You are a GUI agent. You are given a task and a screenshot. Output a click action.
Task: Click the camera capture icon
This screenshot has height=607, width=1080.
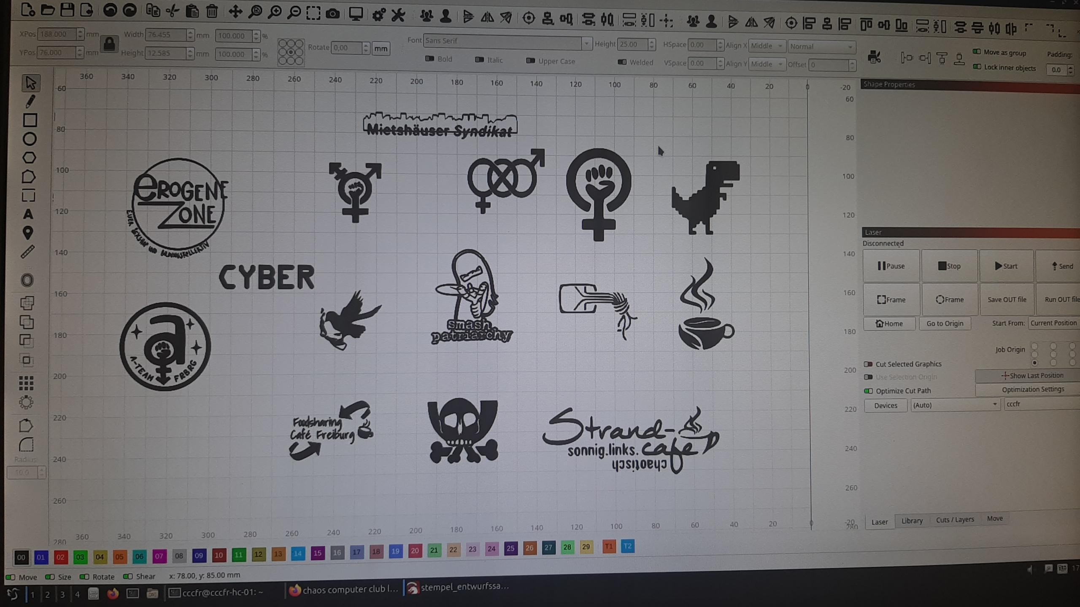333,14
